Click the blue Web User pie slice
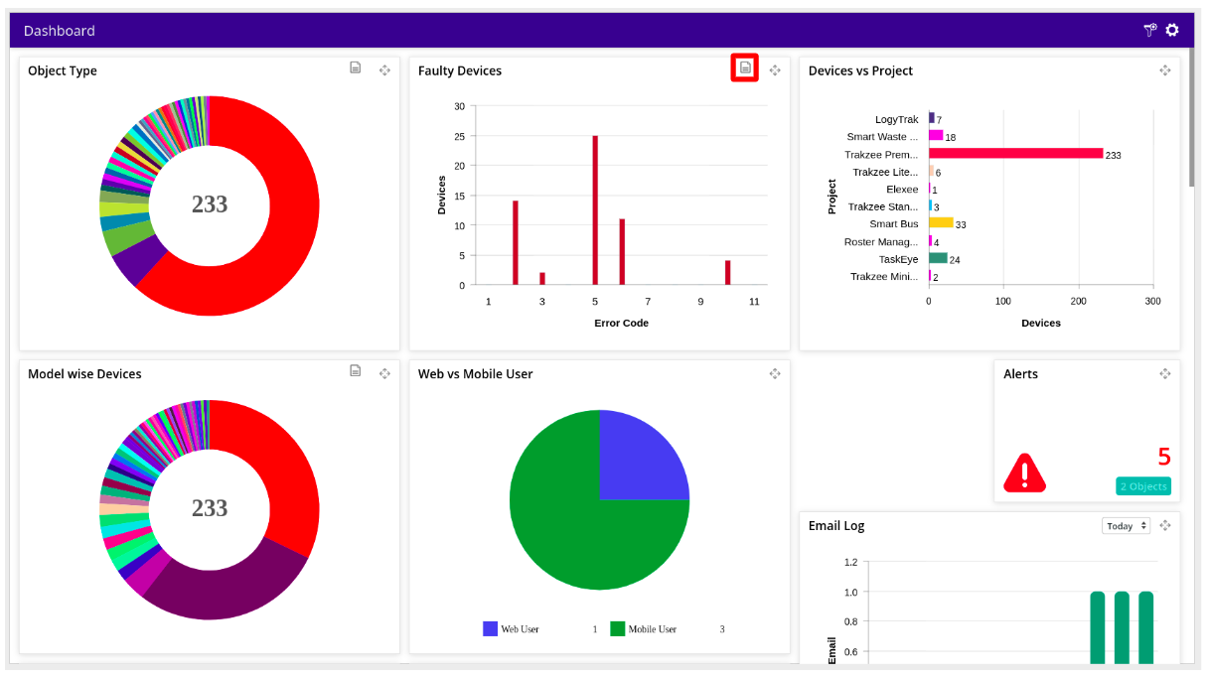This screenshot has width=1209, height=676. (x=641, y=459)
